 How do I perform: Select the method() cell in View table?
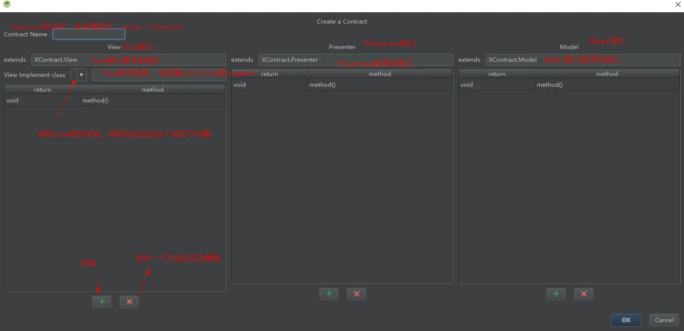point(153,101)
